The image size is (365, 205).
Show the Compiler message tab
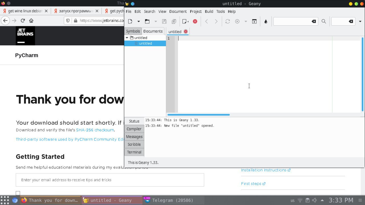pyautogui.click(x=134, y=129)
